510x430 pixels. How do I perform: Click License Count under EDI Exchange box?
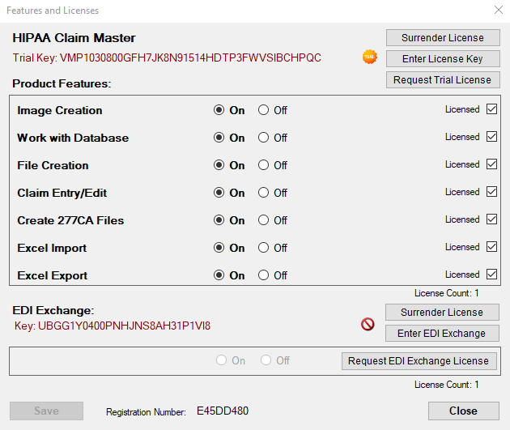446,385
